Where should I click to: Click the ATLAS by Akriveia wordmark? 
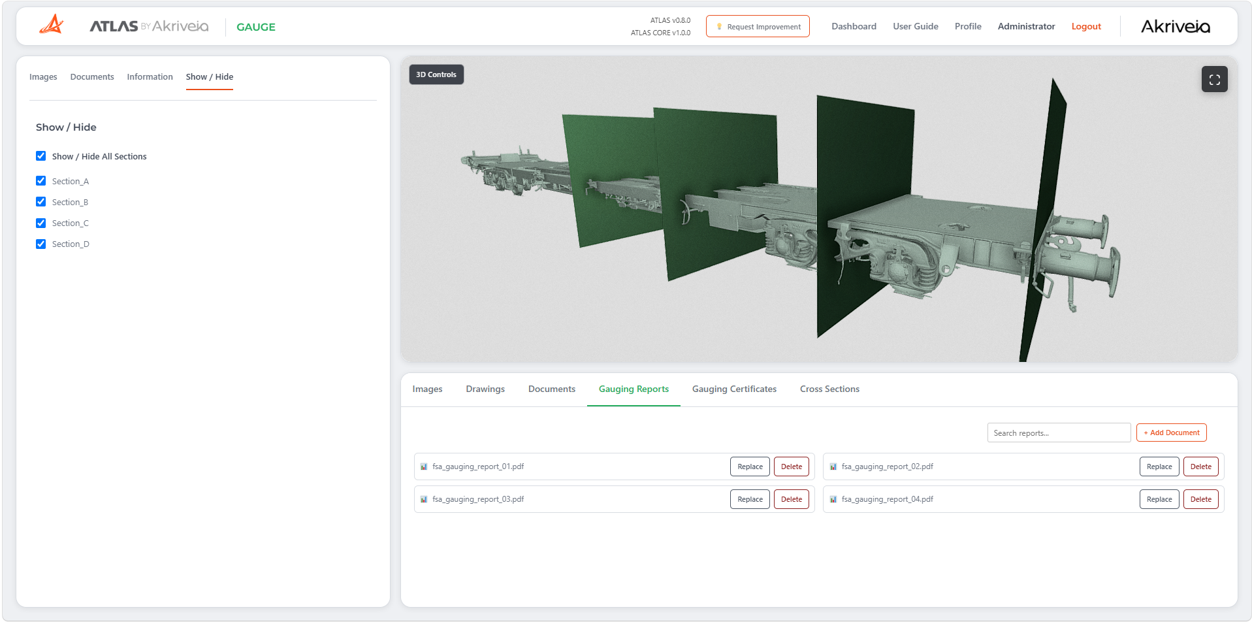(149, 26)
